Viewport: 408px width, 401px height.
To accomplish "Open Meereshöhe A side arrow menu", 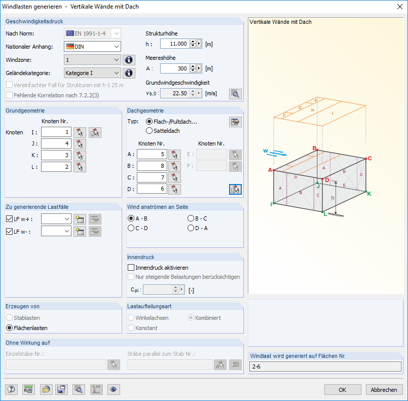I will click(199, 68).
